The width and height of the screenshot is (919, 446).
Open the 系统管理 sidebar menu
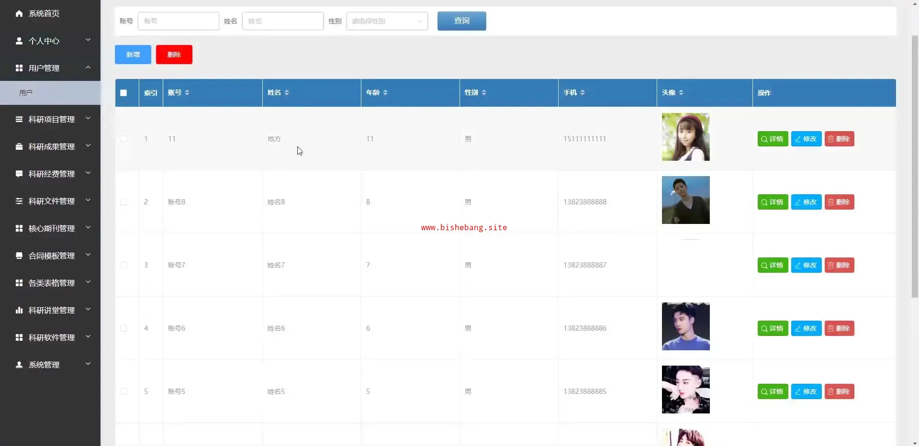click(52, 365)
